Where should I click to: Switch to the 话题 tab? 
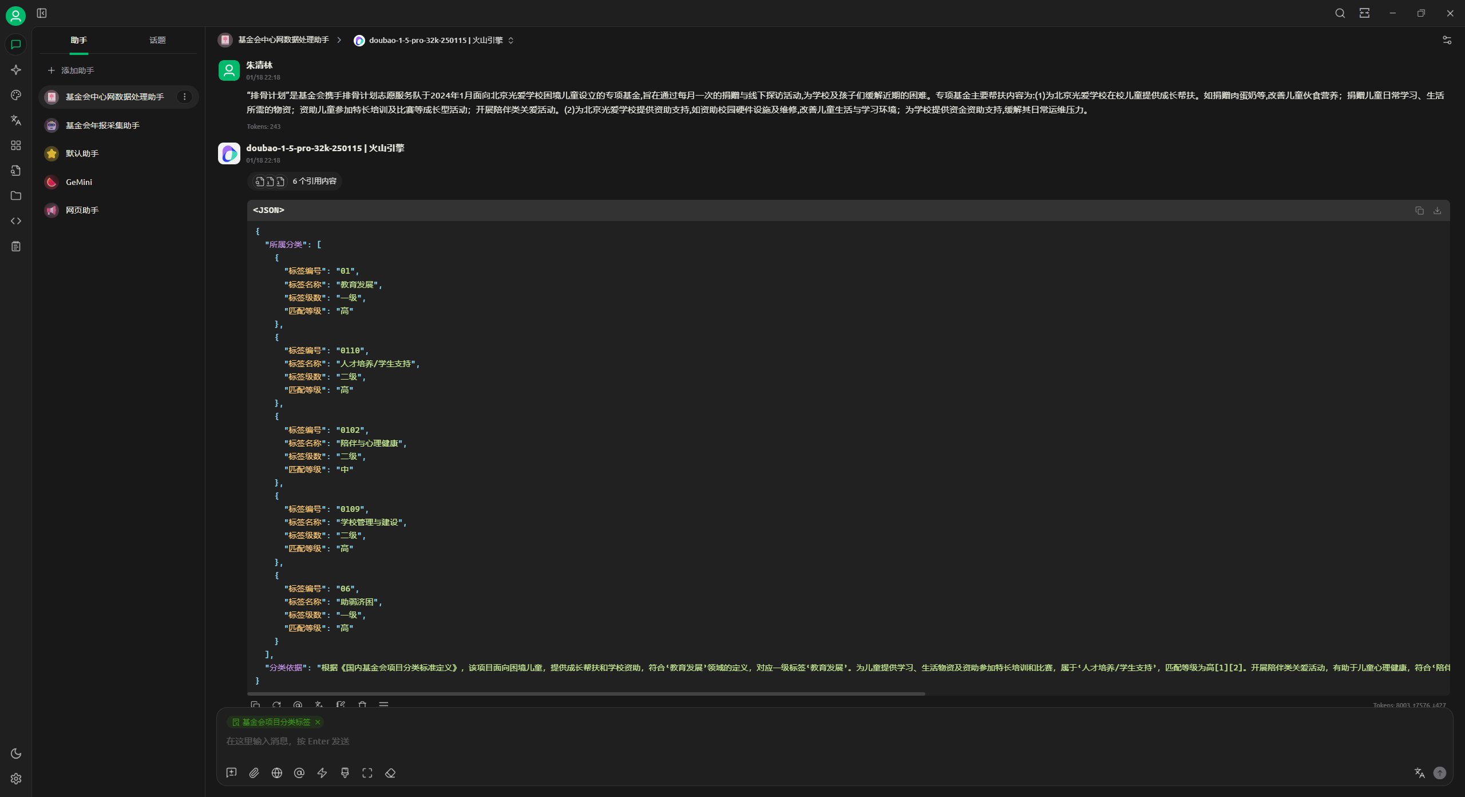point(157,40)
